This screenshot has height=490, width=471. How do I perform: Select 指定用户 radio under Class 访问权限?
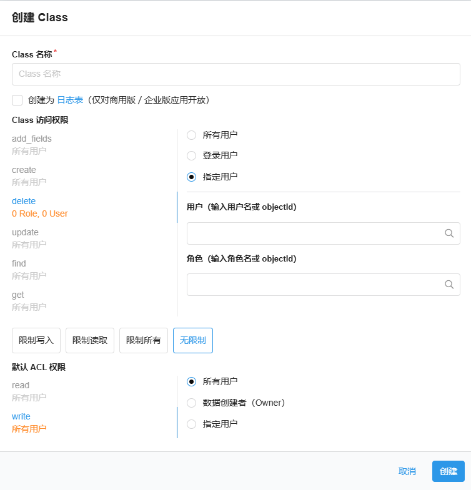tap(192, 177)
